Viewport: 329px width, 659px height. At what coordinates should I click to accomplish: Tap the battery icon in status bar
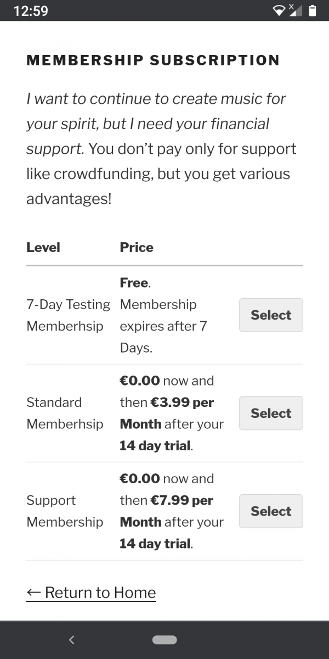(312, 10)
